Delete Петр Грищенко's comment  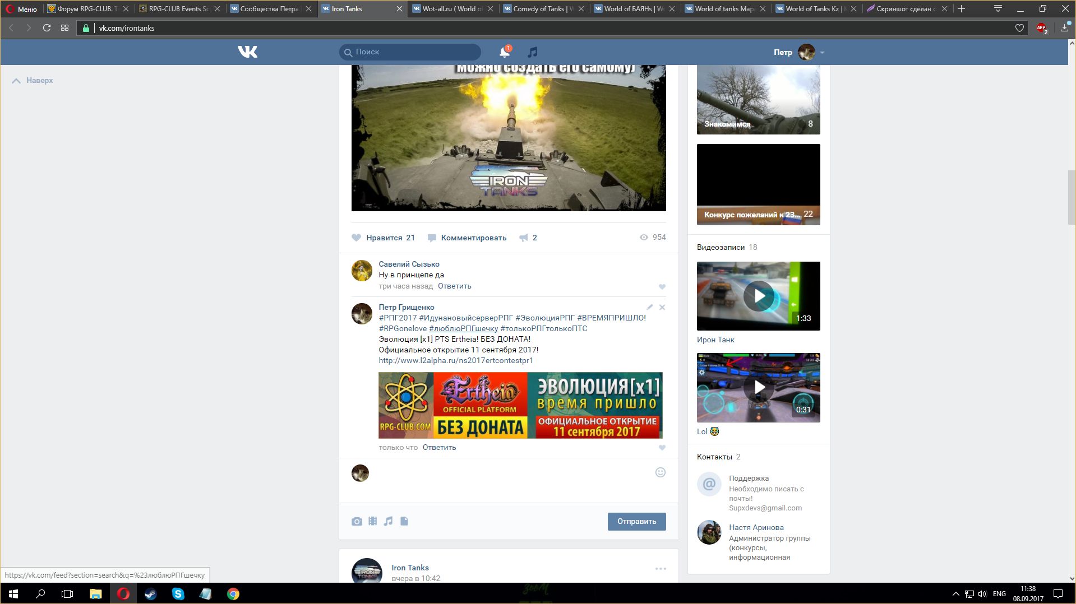coord(662,307)
